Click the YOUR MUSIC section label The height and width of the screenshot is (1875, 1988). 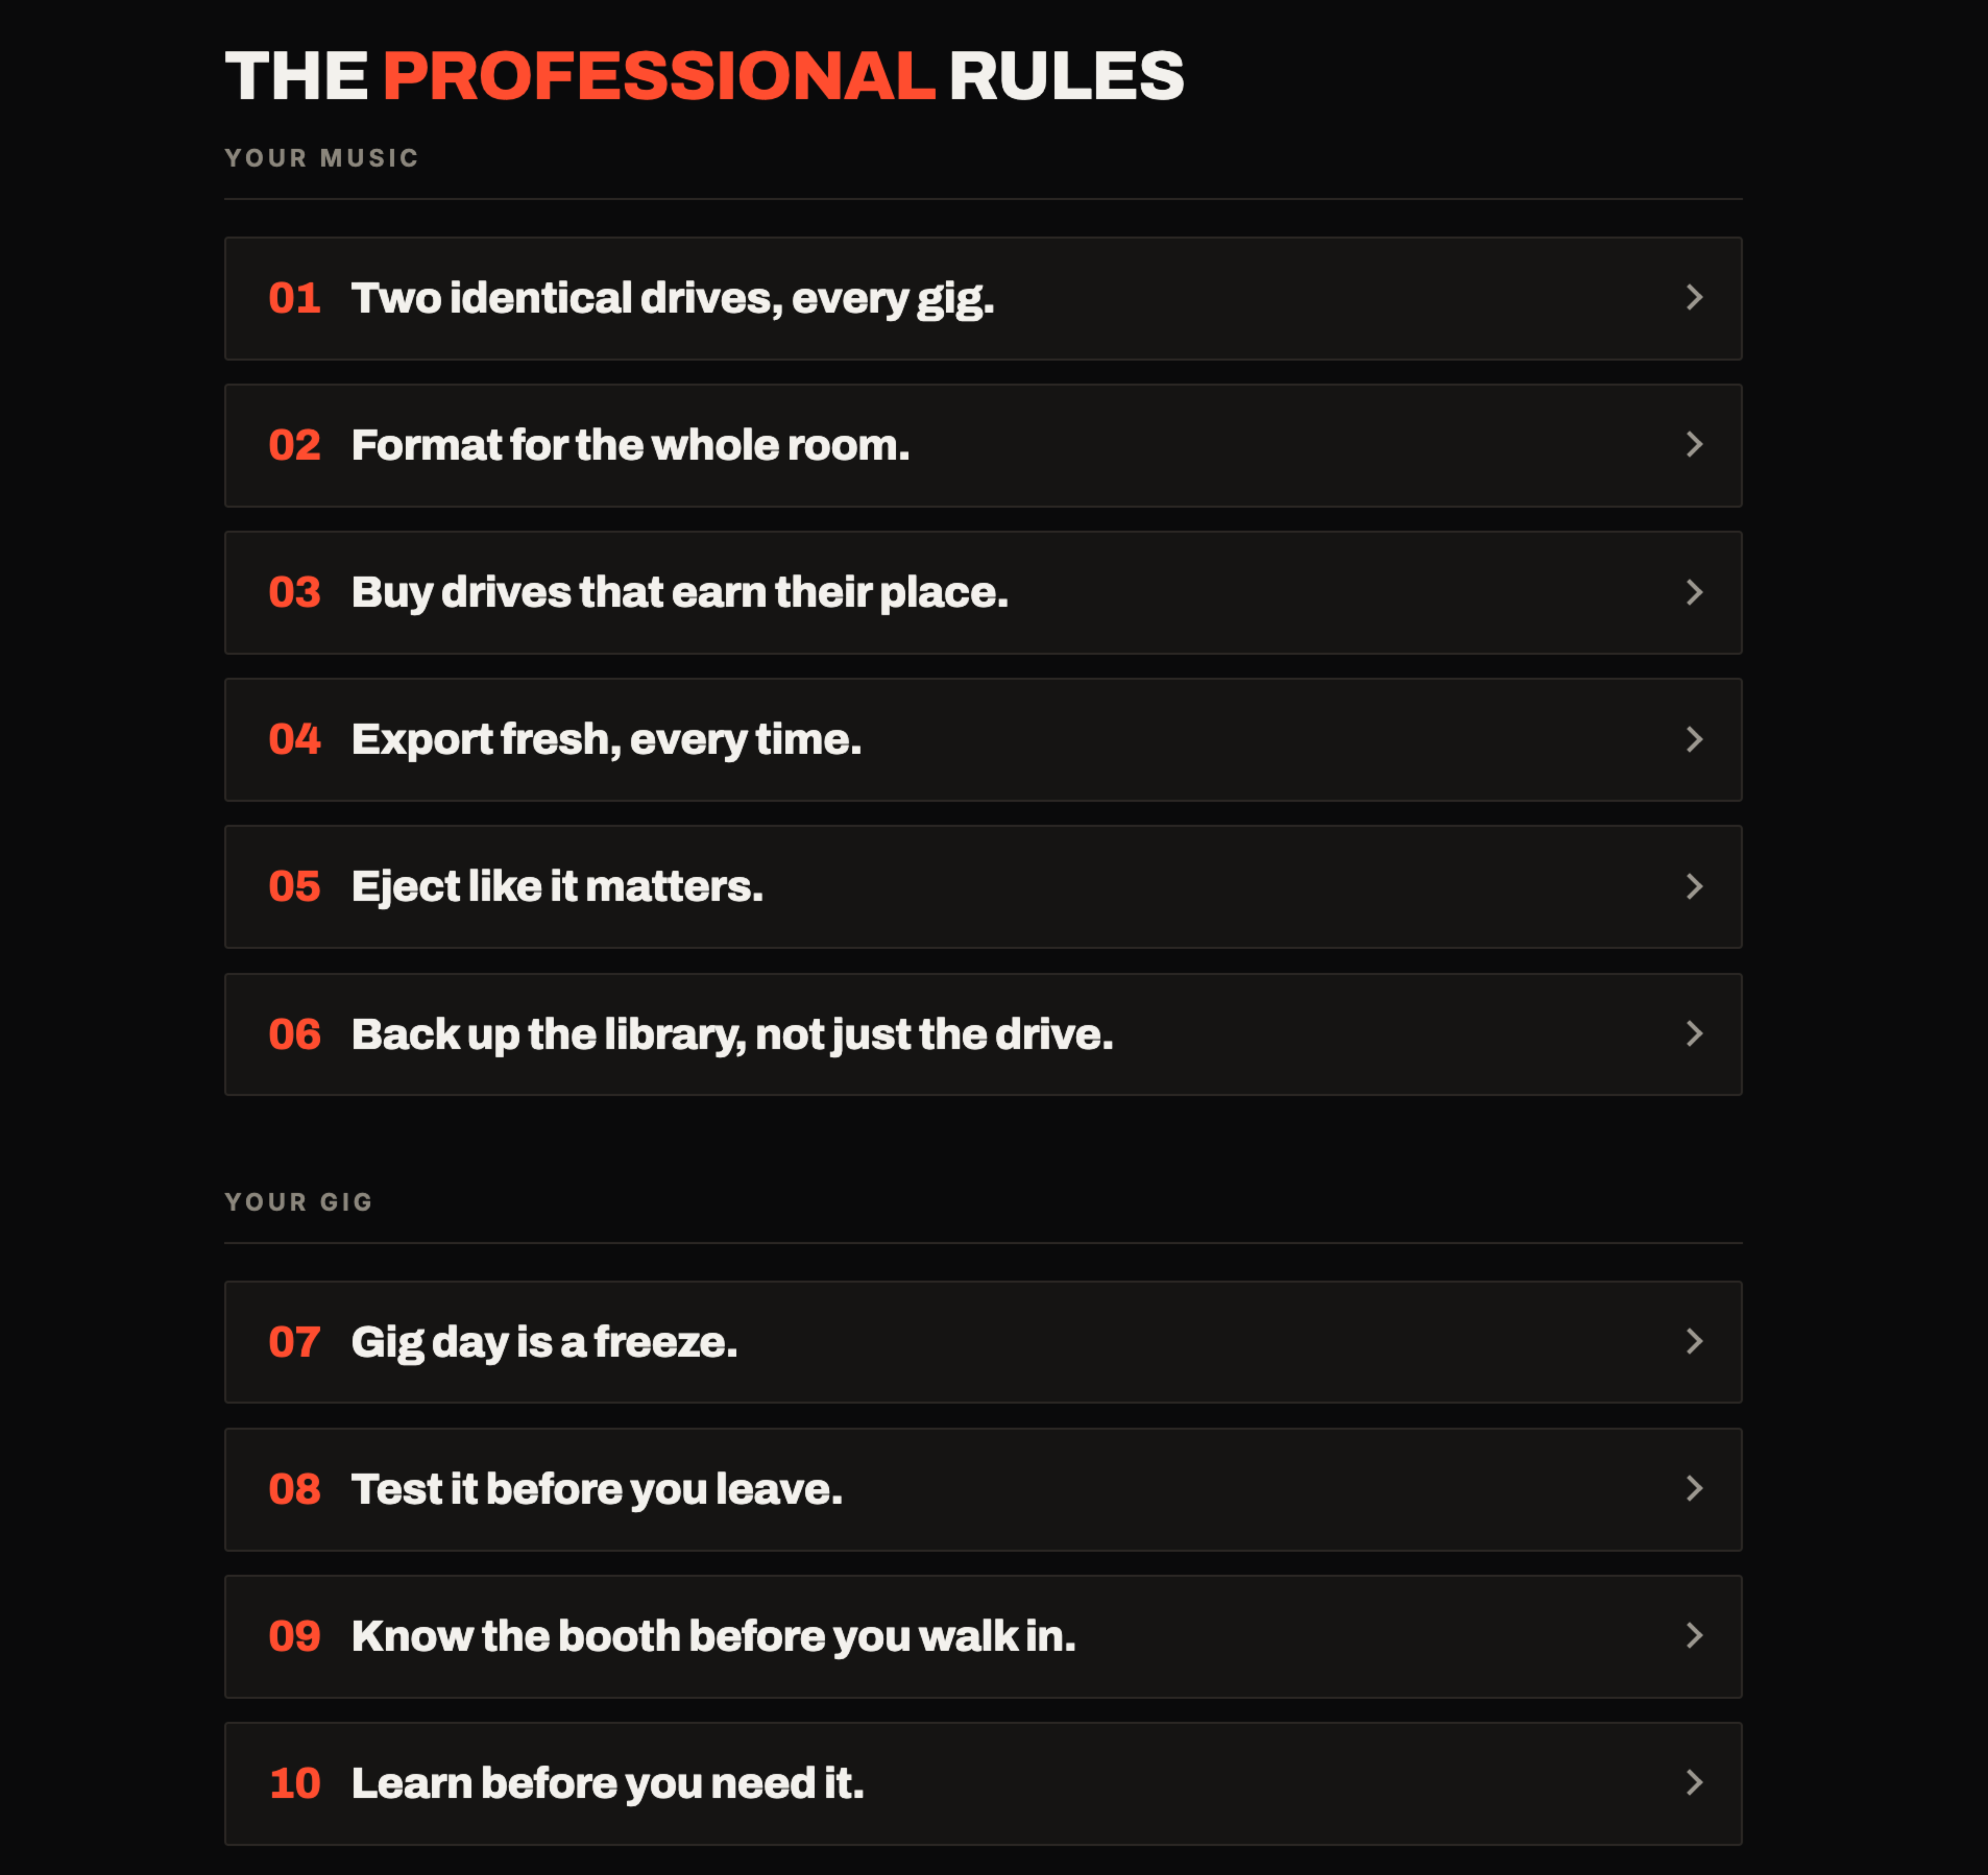pos(321,158)
